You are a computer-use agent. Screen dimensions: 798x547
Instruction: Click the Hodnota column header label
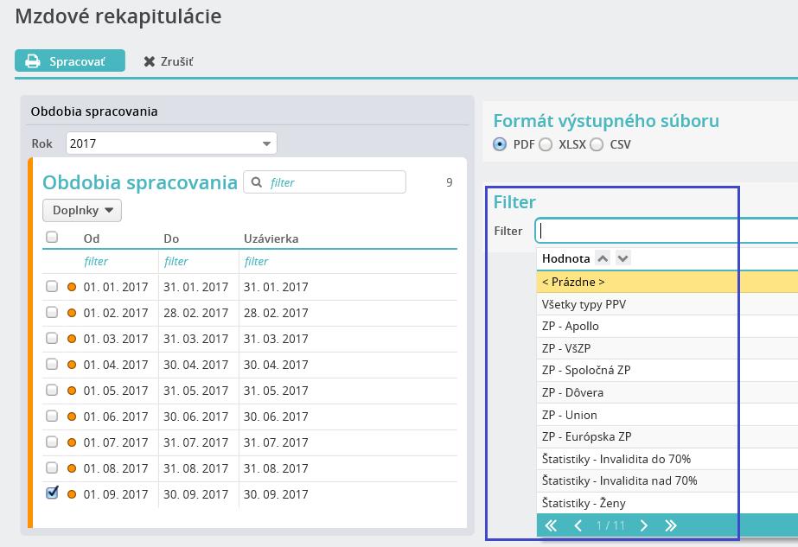point(566,258)
